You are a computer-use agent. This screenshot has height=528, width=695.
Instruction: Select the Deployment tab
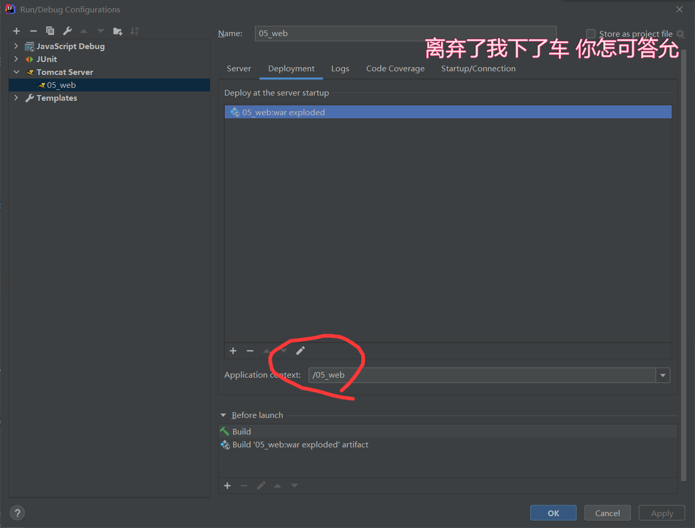click(291, 69)
